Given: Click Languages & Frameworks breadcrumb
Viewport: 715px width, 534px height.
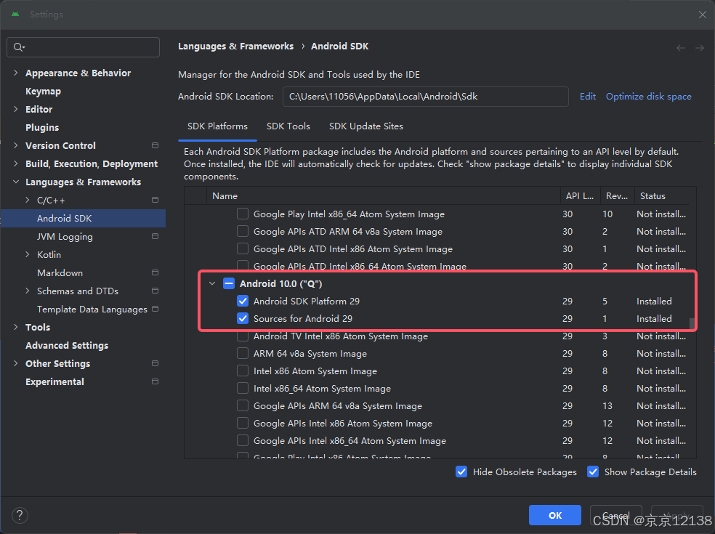Looking at the screenshot, I should tap(235, 46).
